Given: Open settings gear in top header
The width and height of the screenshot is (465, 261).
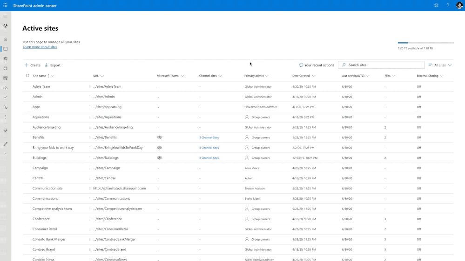Looking at the screenshot, I should (436, 5).
